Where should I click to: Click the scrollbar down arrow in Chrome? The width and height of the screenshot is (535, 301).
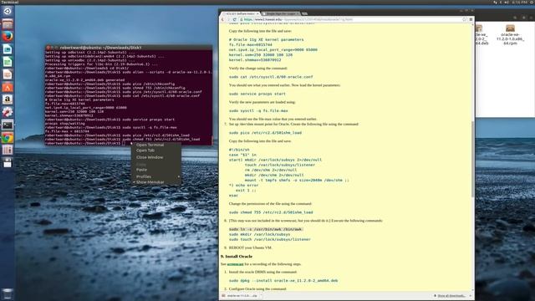pos(472,290)
